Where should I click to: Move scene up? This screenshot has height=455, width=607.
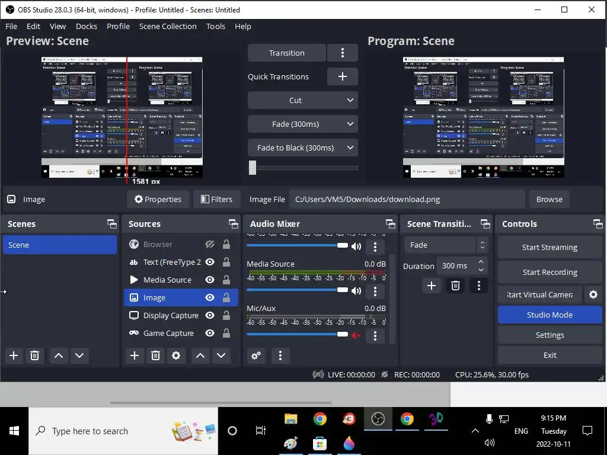(59, 355)
